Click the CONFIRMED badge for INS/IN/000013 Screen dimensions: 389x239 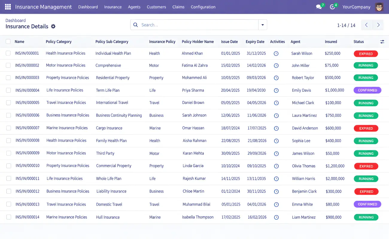click(x=367, y=204)
